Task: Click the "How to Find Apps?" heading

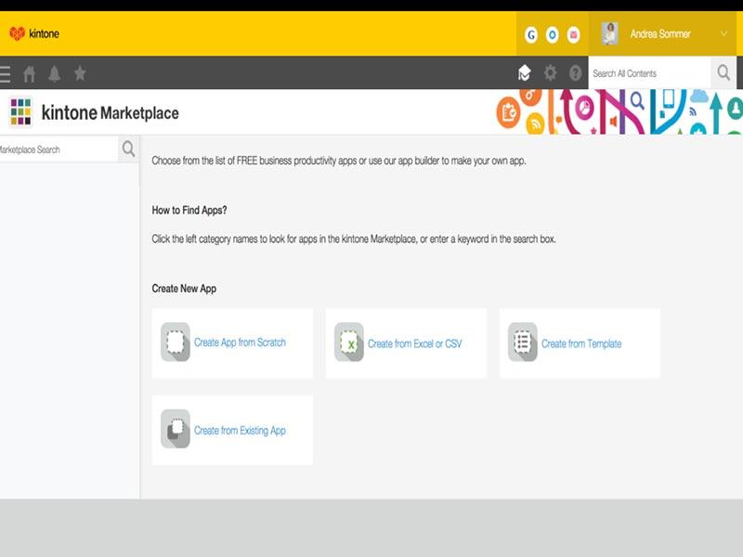Action: 189,211
